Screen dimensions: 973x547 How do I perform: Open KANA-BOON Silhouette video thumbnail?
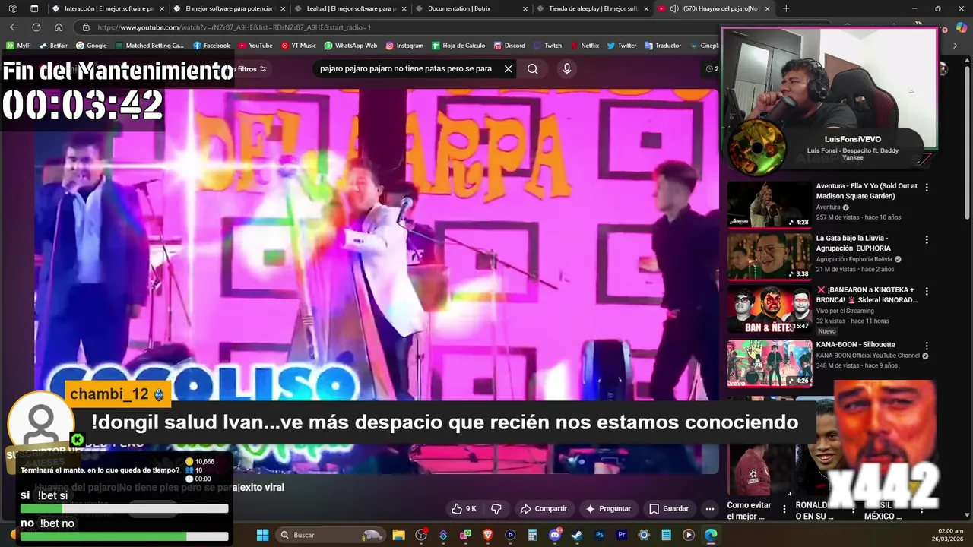(x=769, y=363)
